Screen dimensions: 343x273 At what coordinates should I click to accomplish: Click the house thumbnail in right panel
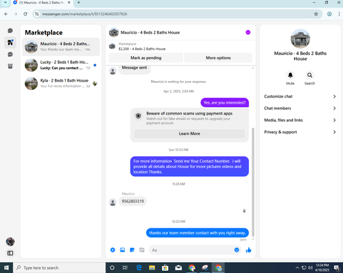tap(300, 39)
